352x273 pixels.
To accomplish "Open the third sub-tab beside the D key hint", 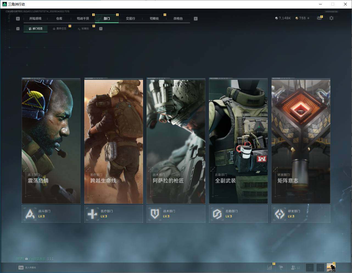I will tap(83, 29).
